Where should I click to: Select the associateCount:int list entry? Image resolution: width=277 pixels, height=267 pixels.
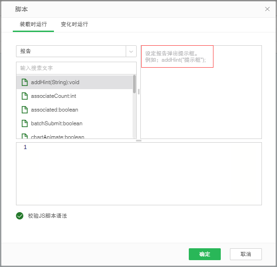point(53,96)
